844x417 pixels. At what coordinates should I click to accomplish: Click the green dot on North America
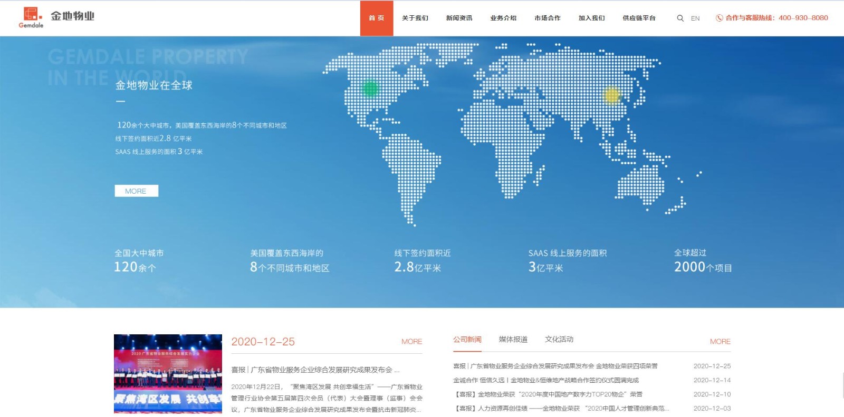(x=371, y=88)
